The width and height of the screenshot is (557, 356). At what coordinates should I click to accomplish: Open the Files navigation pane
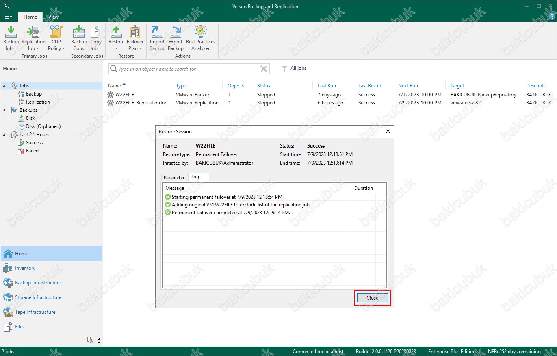[x=51, y=327]
